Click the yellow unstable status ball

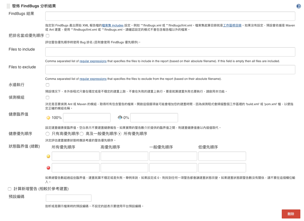[48, 156]
